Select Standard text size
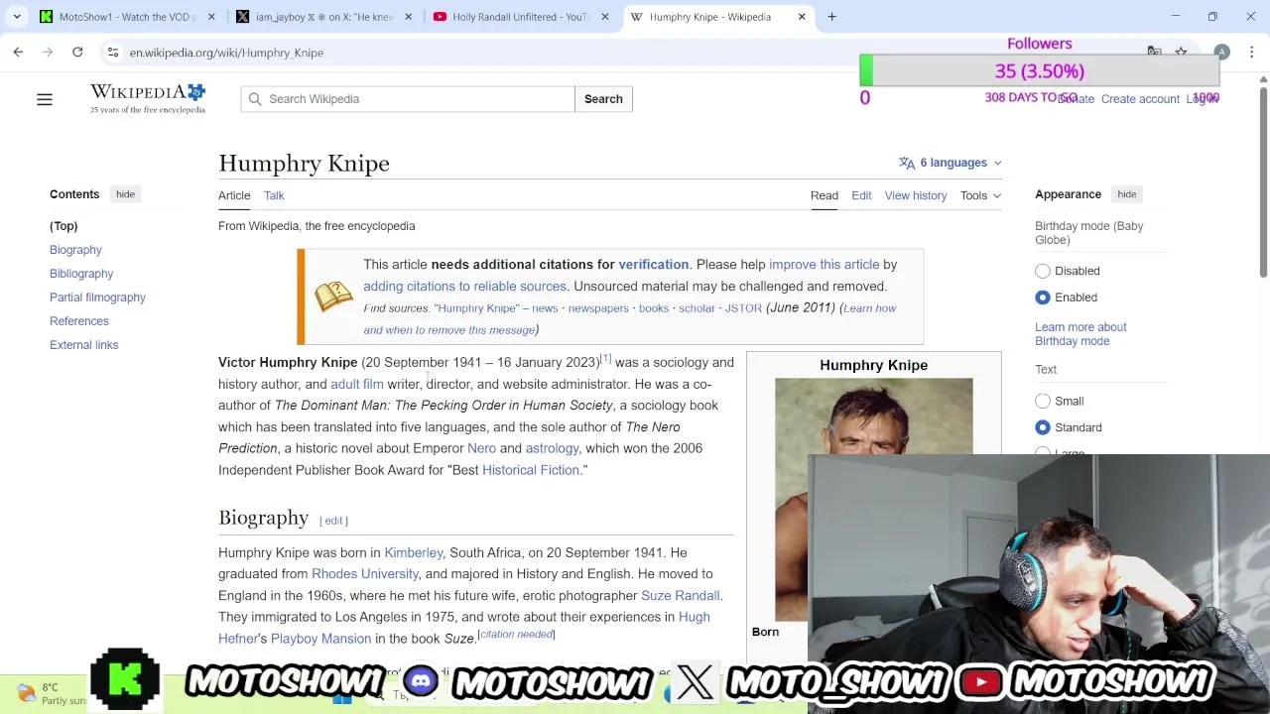This screenshot has width=1270, height=714. tap(1043, 427)
